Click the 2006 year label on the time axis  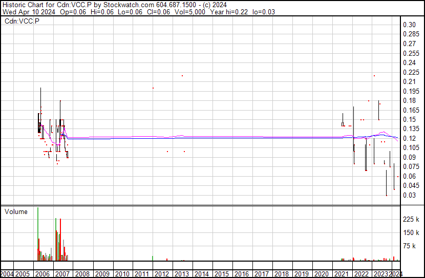click(42, 274)
